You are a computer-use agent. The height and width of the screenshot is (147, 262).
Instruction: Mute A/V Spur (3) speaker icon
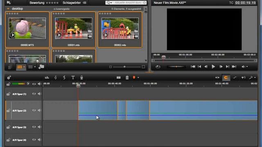[x=39, y=127]
